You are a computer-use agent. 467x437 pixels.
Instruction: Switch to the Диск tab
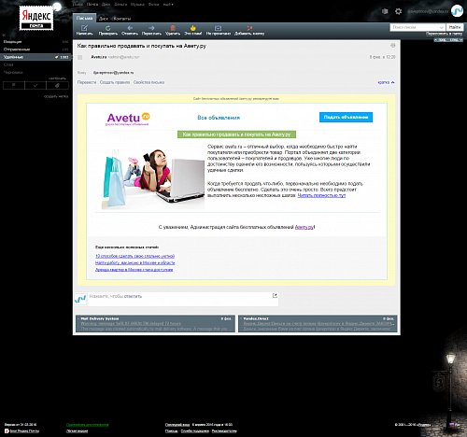(104, 19)
